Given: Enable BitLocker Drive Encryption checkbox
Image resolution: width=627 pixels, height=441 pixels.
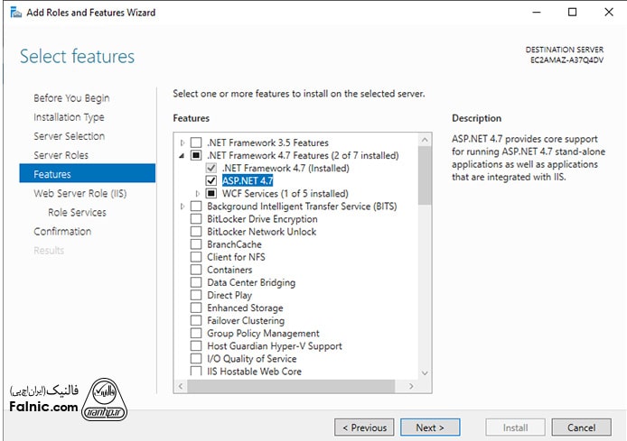Looking at the screenshot, I should 196,219.
